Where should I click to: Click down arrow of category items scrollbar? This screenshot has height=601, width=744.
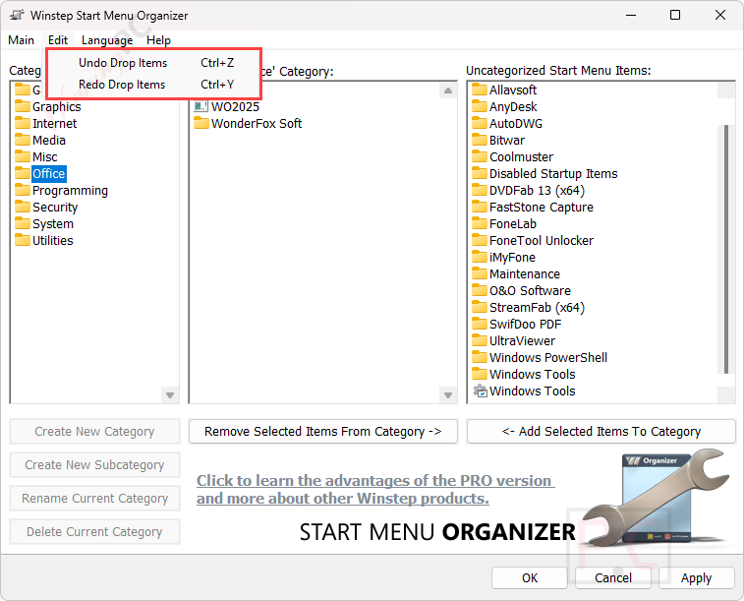(x=448, y=395)
